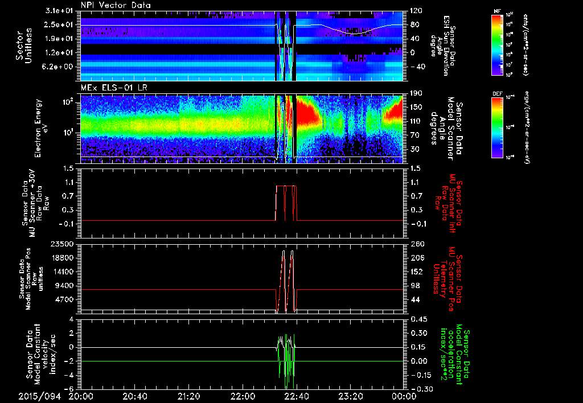583x403 pixels.
Task: Click the "2015/094" date label
Action: (x=39, y=396)
